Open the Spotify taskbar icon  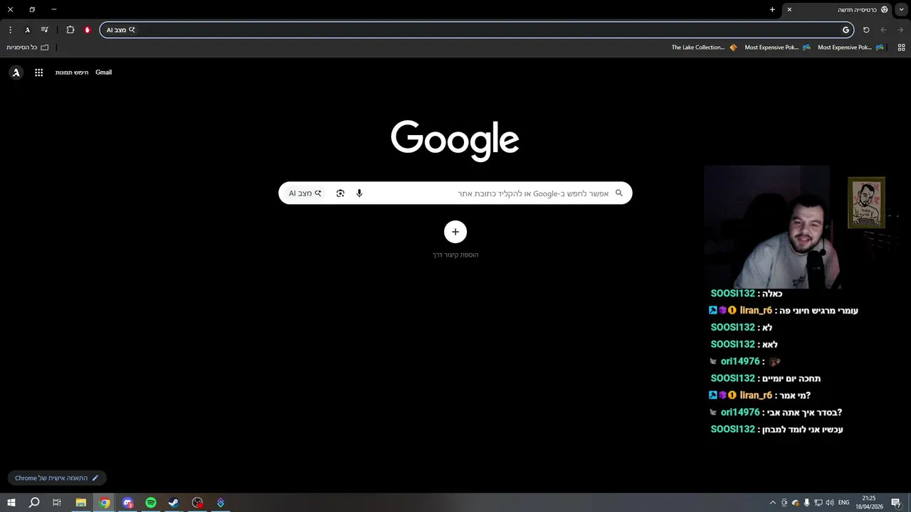point(151,503)
